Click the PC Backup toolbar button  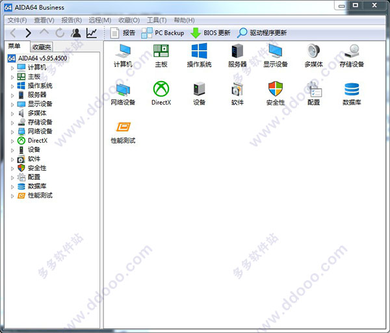[162, 32]
